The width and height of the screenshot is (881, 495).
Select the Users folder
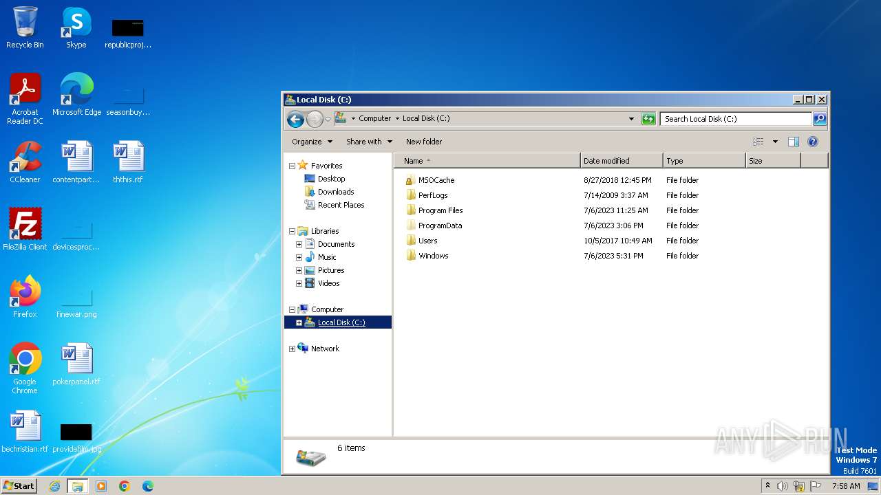[427, 241]
